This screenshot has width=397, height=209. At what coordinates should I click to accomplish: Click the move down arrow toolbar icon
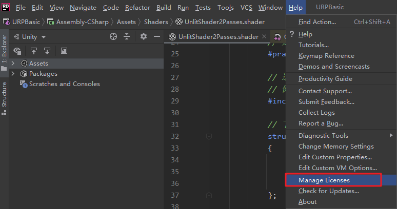[47, 51]
